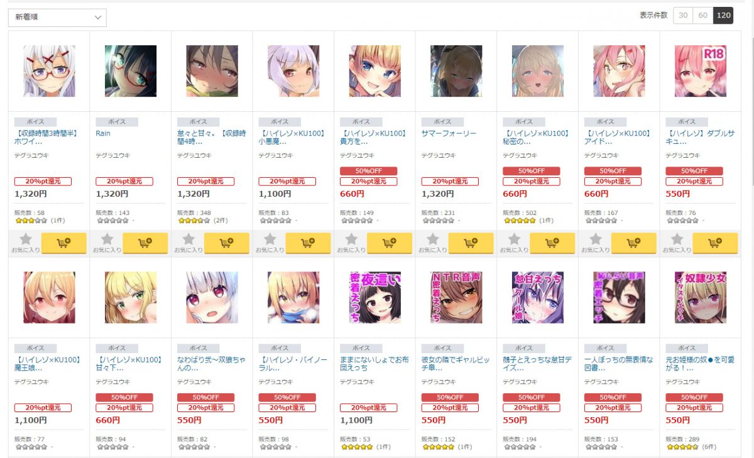Show 30 items per page

click(x=683, y=15)
